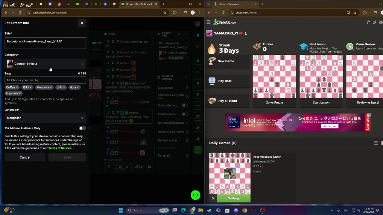
Task: Open the YAMAZAKI_11 profile
Action: tap(226, 33)
